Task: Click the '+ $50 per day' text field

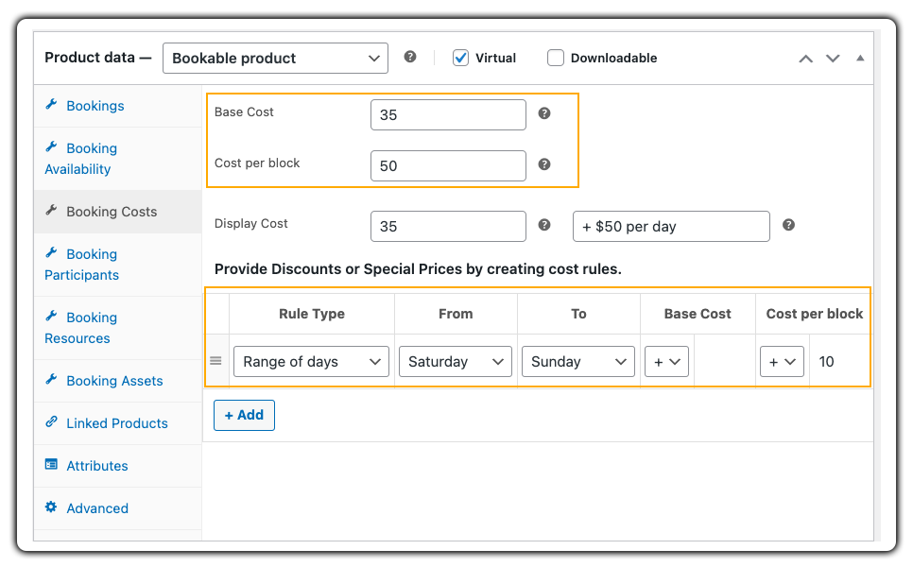Action: (x=671, y=227)
